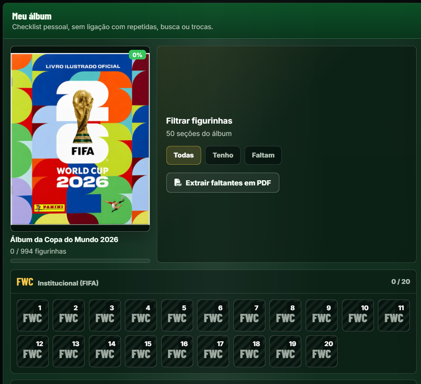
Task: Mark sticker FWC 10 as owned
Action: tap(358, 315)
